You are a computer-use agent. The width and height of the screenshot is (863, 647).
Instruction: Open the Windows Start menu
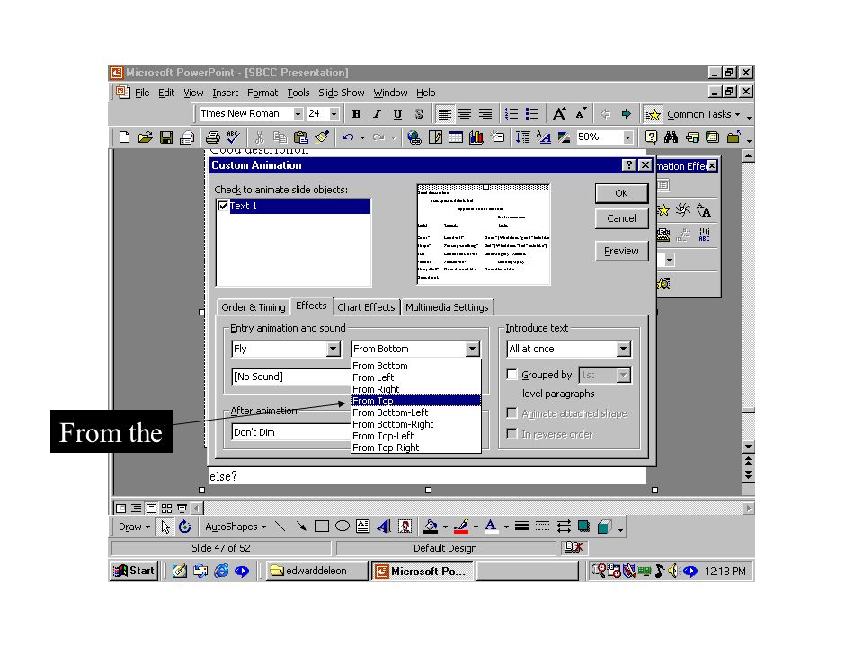coord(134,571)
